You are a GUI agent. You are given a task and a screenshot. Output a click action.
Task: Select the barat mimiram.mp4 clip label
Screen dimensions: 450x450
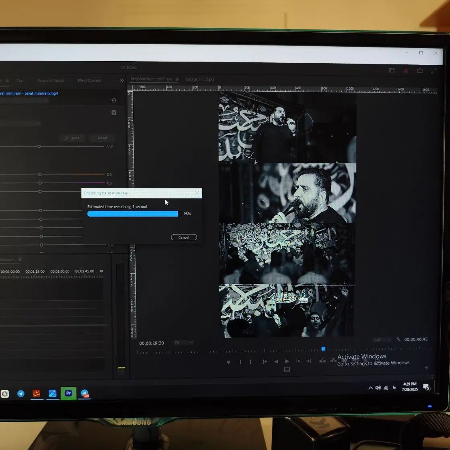click(41, 93)
